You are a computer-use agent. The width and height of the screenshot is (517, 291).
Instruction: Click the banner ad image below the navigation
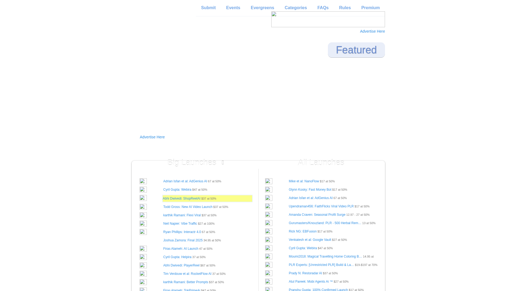(328, 19)
